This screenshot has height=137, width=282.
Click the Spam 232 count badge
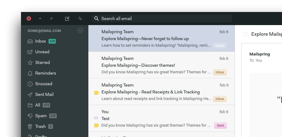click(x=53, y=116)
